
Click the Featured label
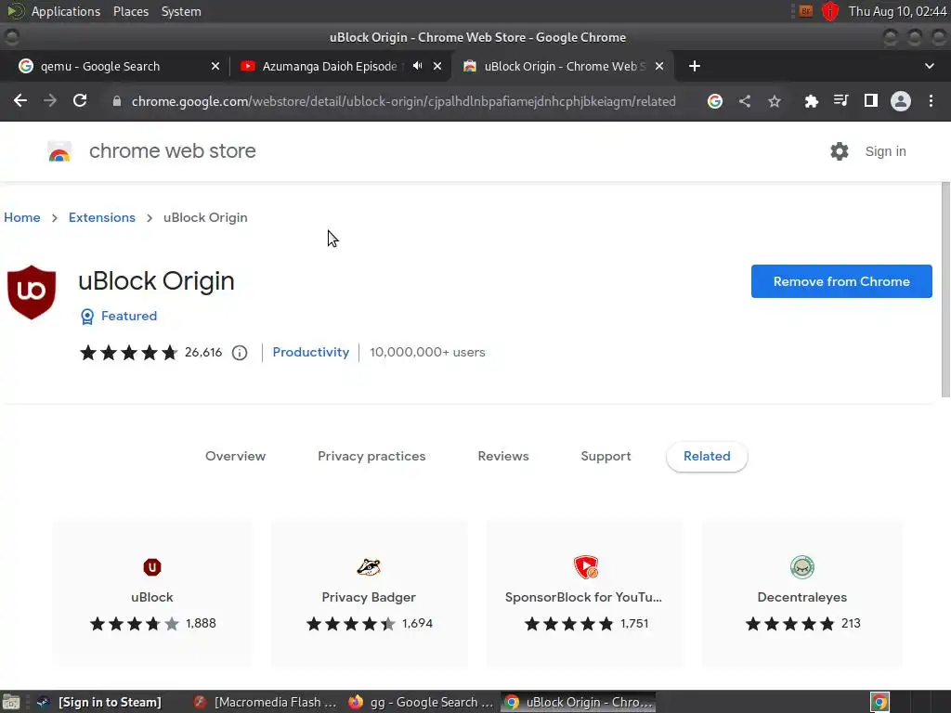click(x=128, y=316)
